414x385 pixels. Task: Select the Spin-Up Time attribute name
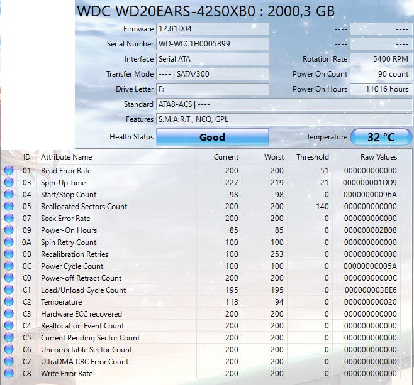point(63,183)
